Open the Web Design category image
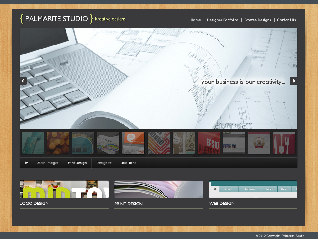Viewport: 318px width, 239px height. 253,190
